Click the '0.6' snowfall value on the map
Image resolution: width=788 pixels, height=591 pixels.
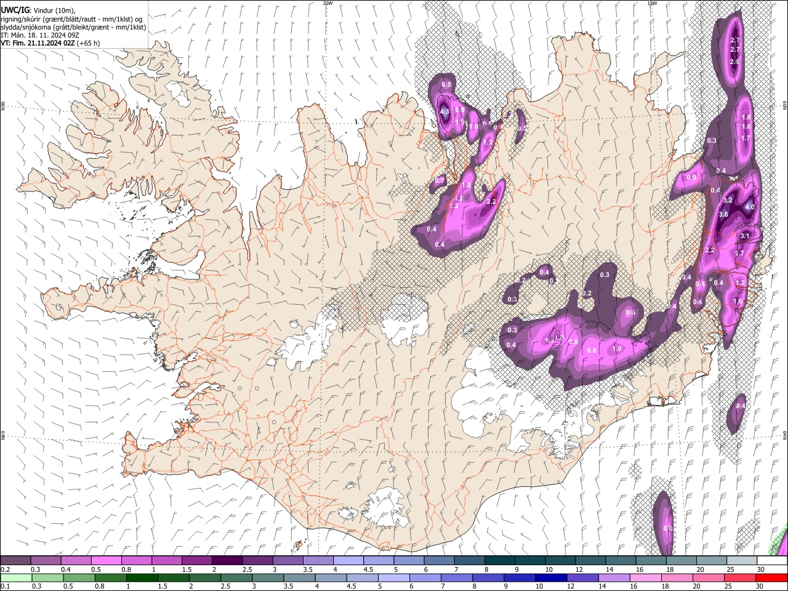pos(630,312)
